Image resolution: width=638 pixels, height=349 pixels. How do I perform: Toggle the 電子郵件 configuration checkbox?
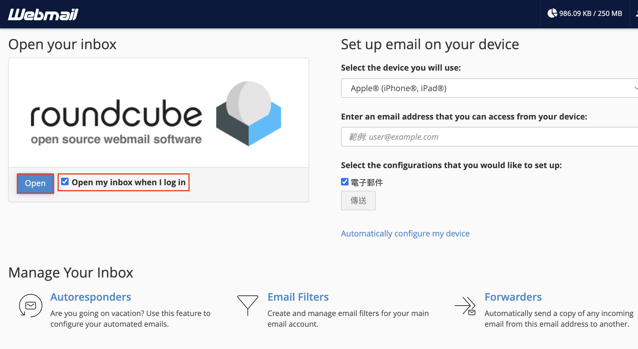coord(344,182)
